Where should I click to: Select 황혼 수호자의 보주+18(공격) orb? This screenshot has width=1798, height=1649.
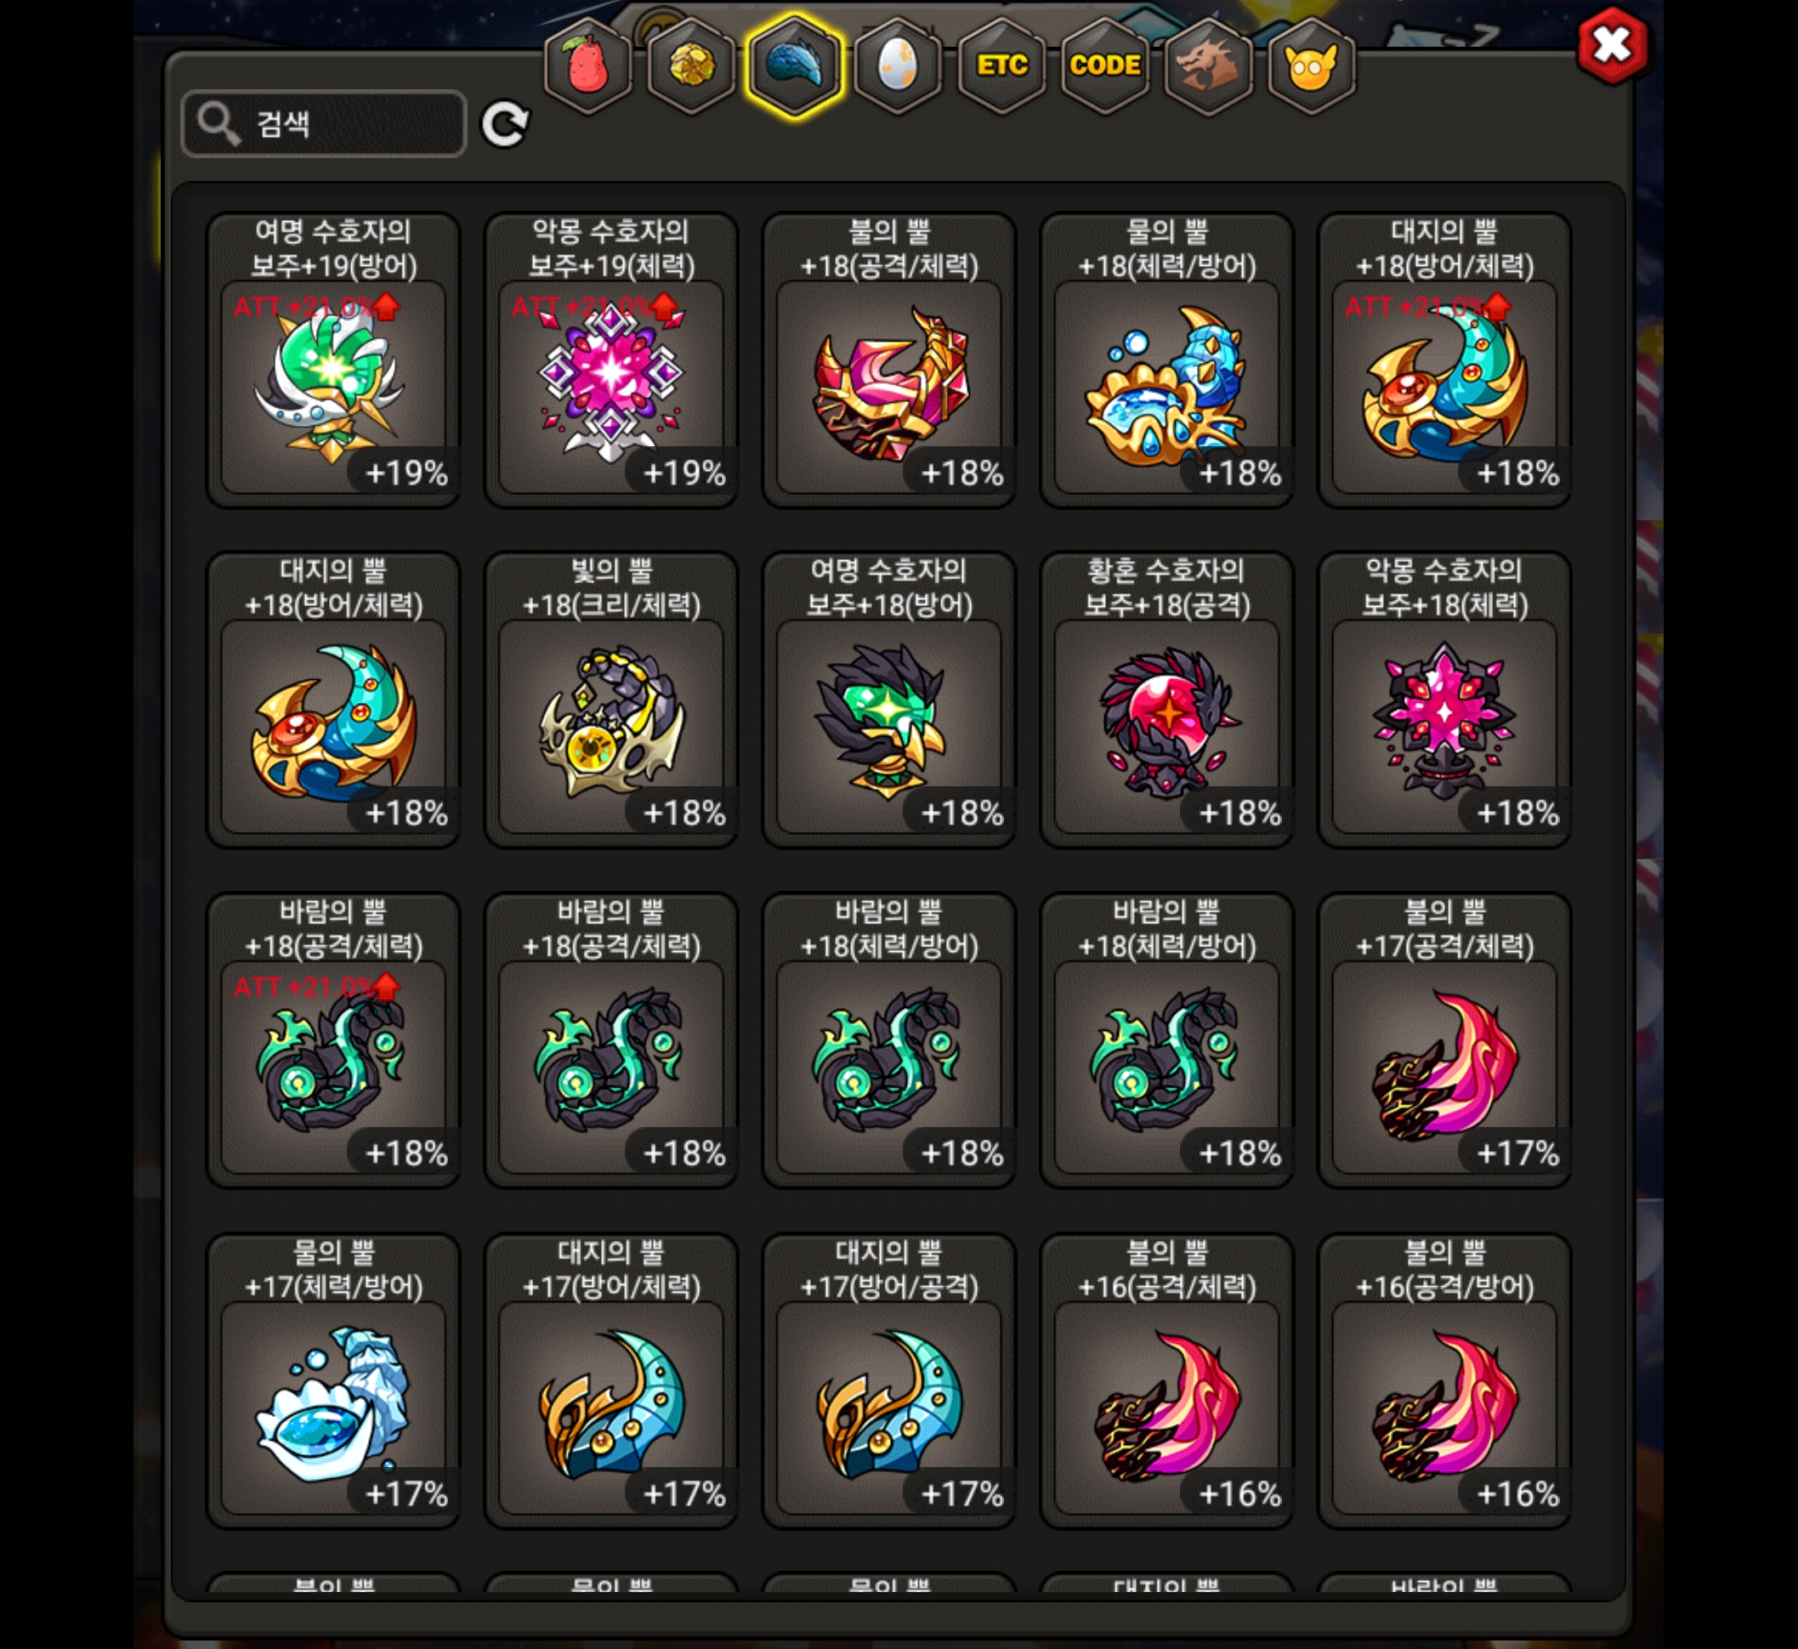pos(1166,700)
